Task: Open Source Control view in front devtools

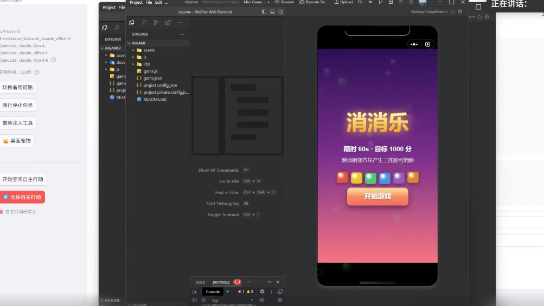Action: click(x=156, y=23)
